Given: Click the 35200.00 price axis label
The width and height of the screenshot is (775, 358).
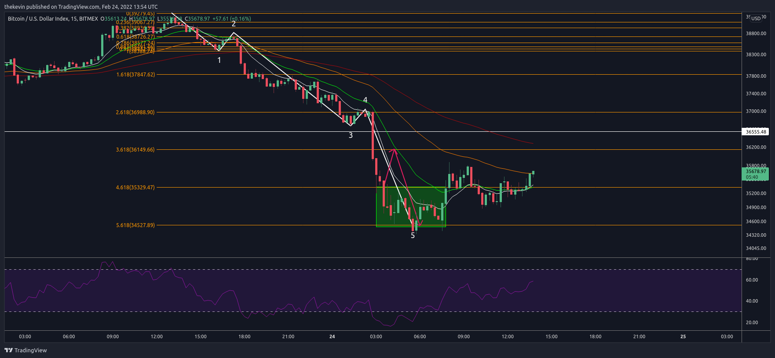Looking at the screenshot, I should click(x=756, y=193).
